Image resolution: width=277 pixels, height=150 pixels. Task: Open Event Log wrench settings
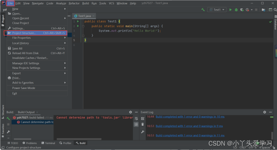click(143, 132)
